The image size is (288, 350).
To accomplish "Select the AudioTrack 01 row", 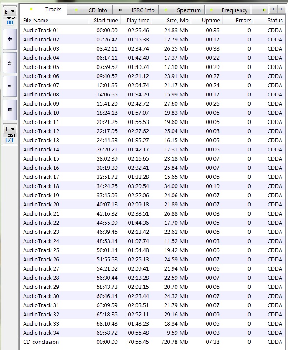I will 41,30.
